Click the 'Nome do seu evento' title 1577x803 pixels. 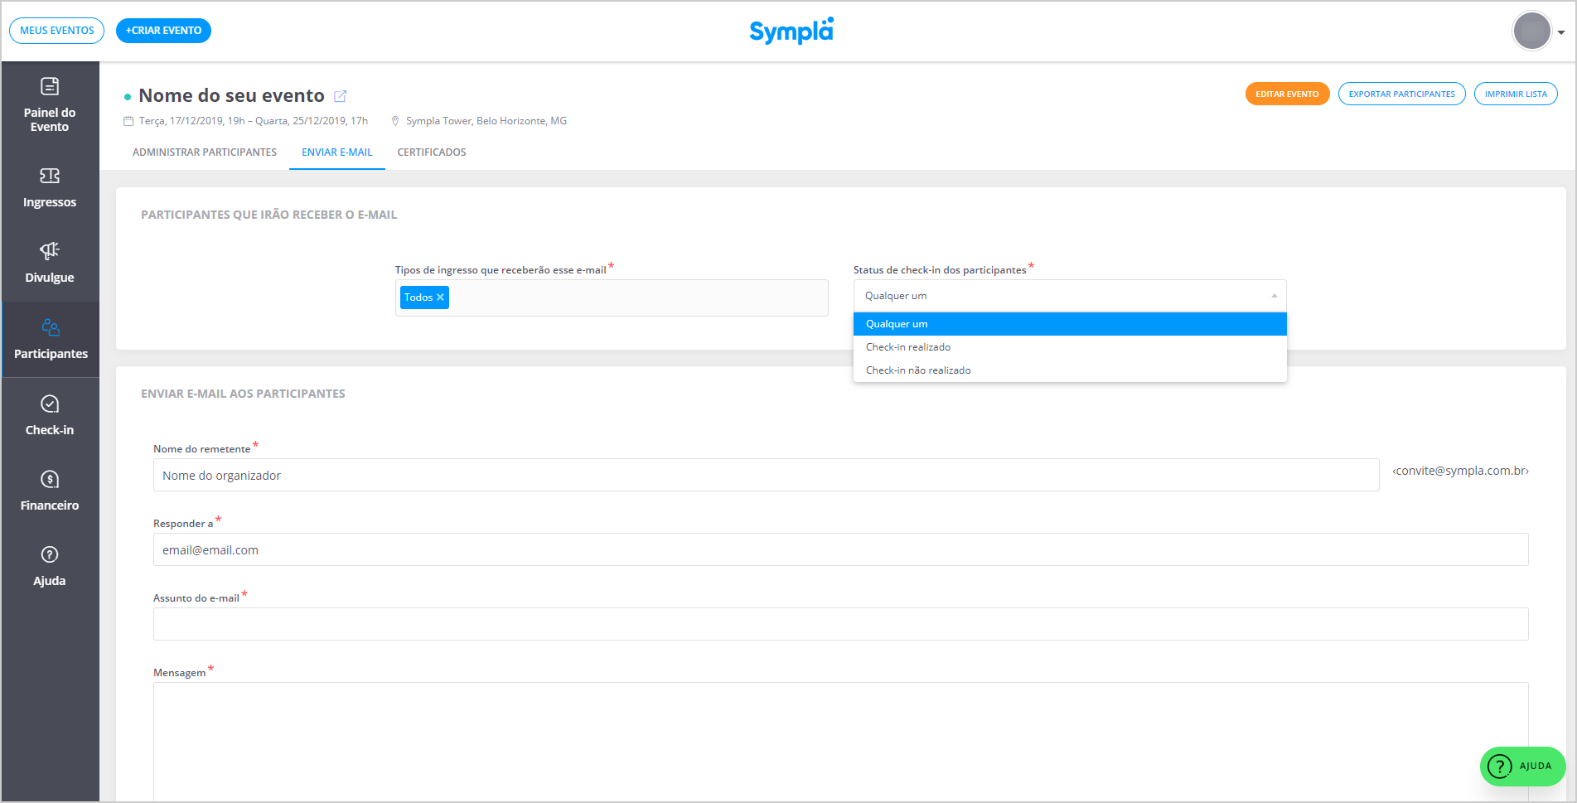(x=231, y=96)
